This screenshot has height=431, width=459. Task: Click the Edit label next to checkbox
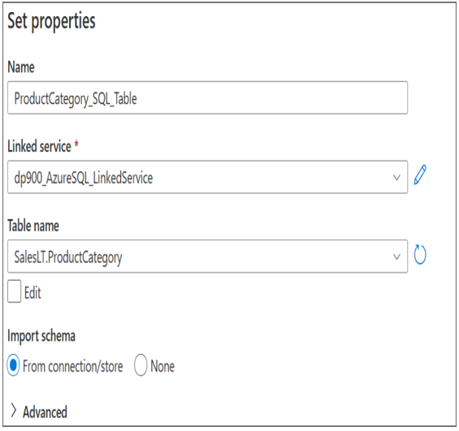[32, 293]
